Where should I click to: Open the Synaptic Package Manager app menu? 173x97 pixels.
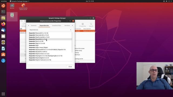pyautogui.click(x=19, y=1)
